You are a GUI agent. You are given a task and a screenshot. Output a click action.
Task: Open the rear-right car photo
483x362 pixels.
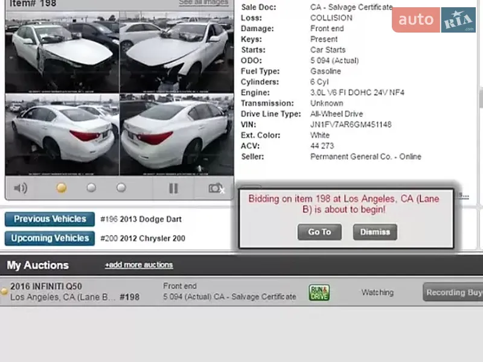176,135
